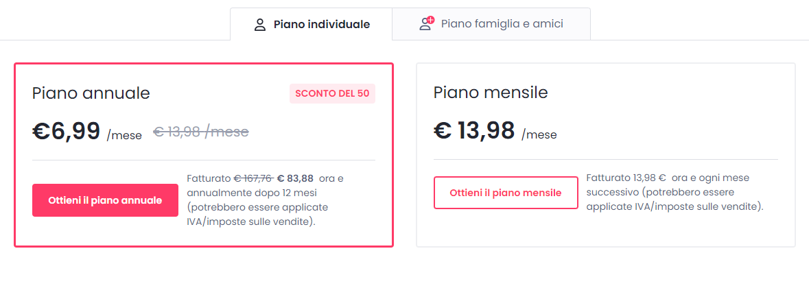Click the € 13,98 monthly plan price

click(474, 130)
